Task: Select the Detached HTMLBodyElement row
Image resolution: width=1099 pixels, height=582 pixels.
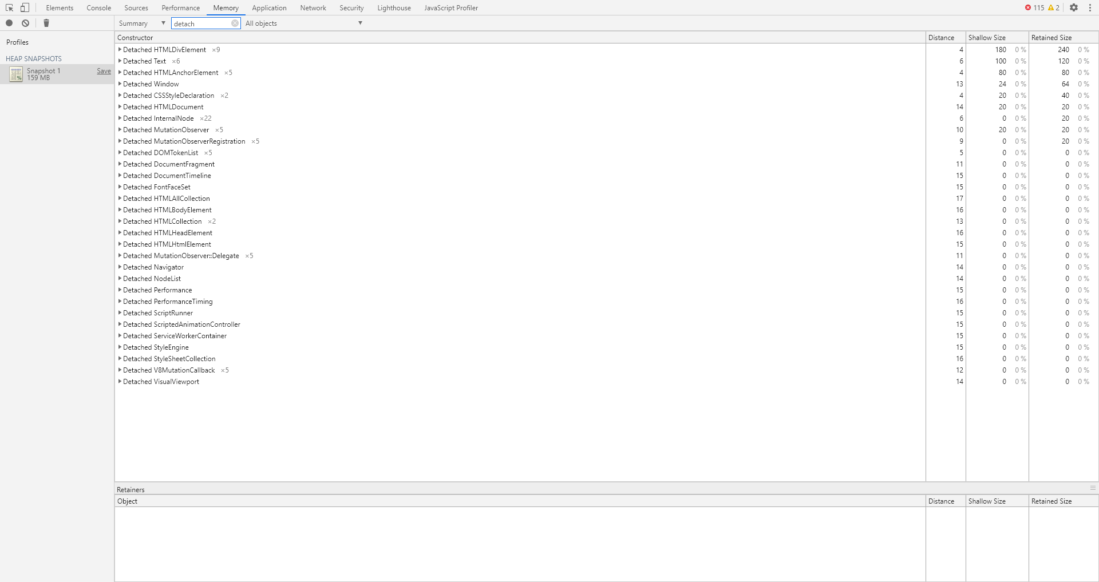Action: click(607, 210)
